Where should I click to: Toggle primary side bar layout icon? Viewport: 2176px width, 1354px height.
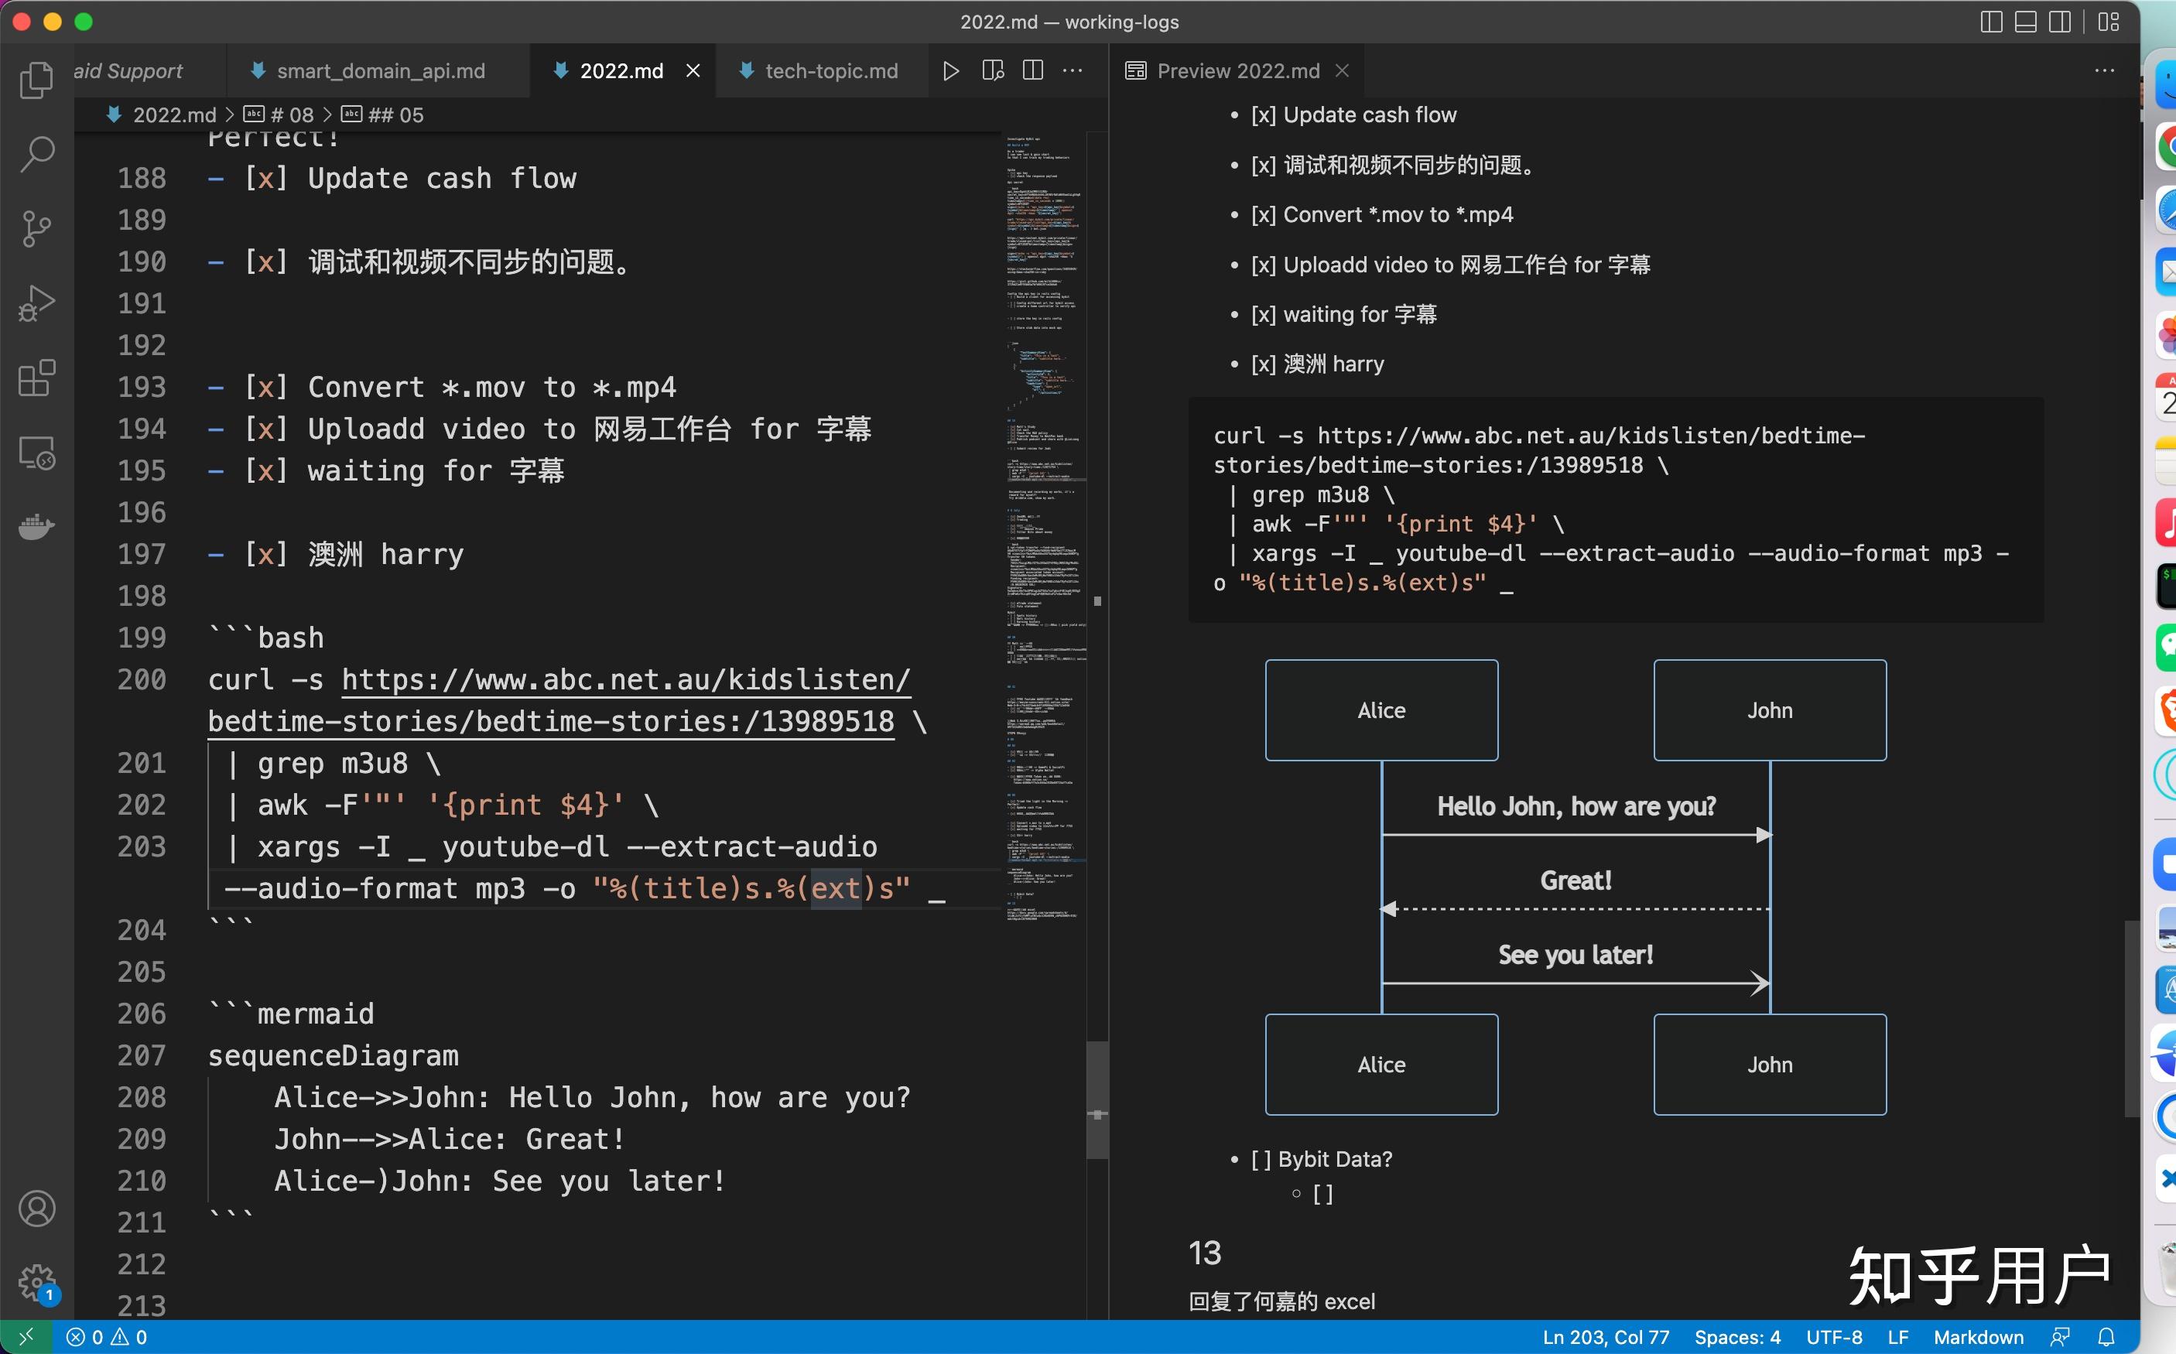(x=1992, y=22)
